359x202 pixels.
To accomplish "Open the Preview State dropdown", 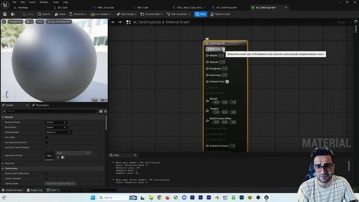I will pos(151,14).
